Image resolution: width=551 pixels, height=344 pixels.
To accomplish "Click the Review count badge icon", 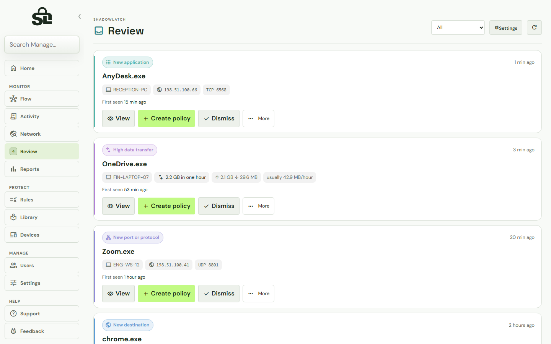I will click(13, 151).
